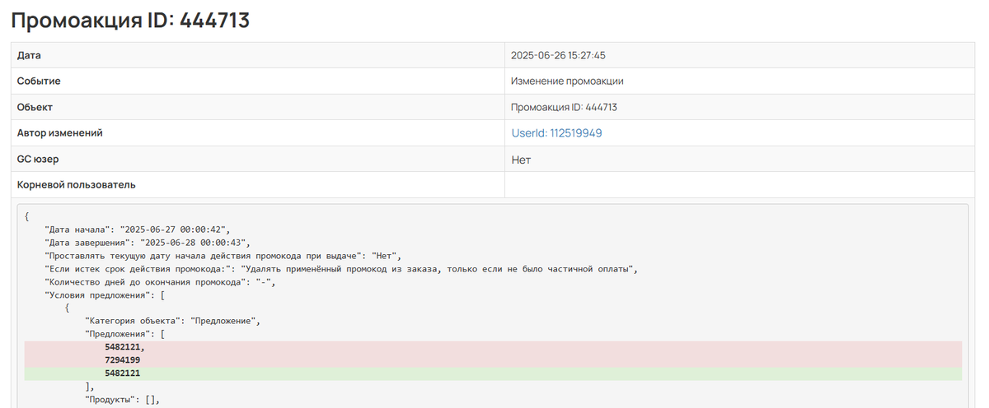Select the Нет value in GC юзер row
The width and height of the screenshot is (989, 408).
coord(521,160)
